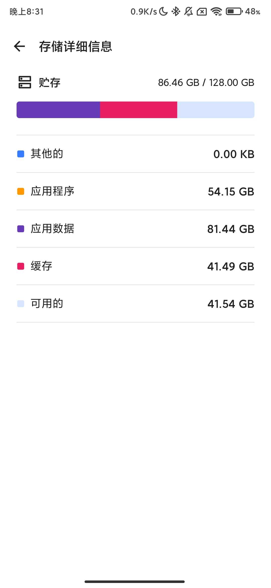
Task: Tap the storage drive icon
Action: coord(25,82)
